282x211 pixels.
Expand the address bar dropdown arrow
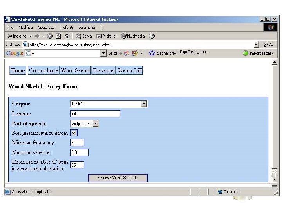point(257,44)
